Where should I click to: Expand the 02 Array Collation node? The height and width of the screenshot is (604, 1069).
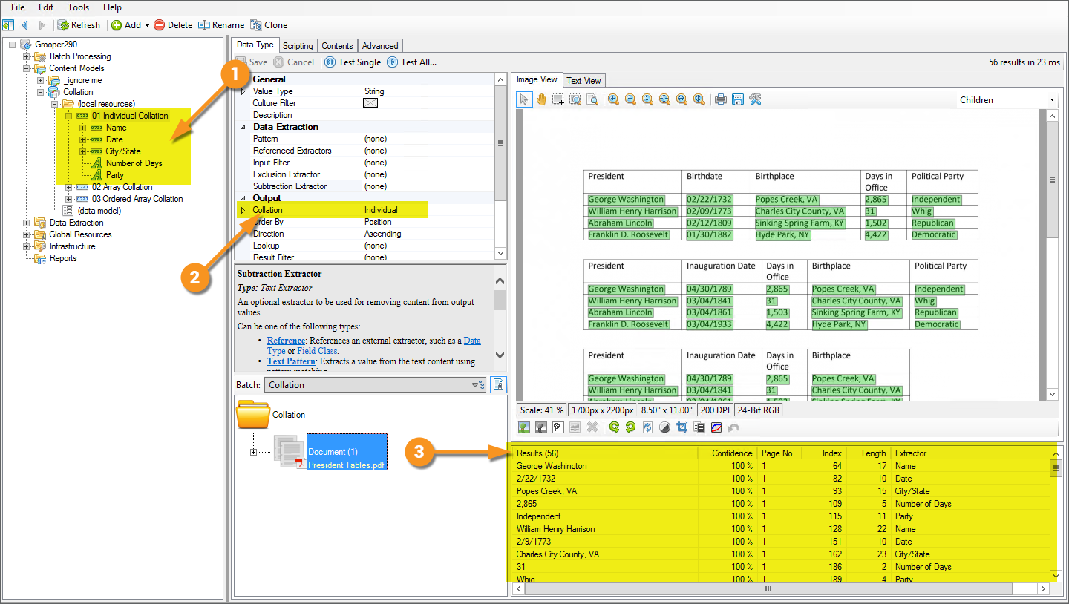click(69, 187)
